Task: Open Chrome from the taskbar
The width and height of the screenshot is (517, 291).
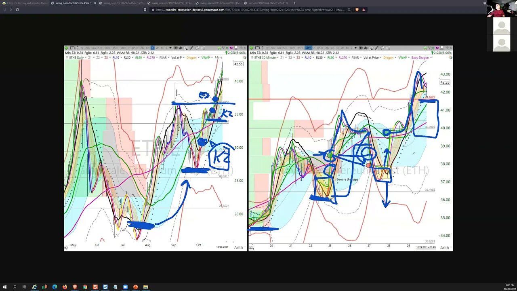Action: (x=85, y=287)
